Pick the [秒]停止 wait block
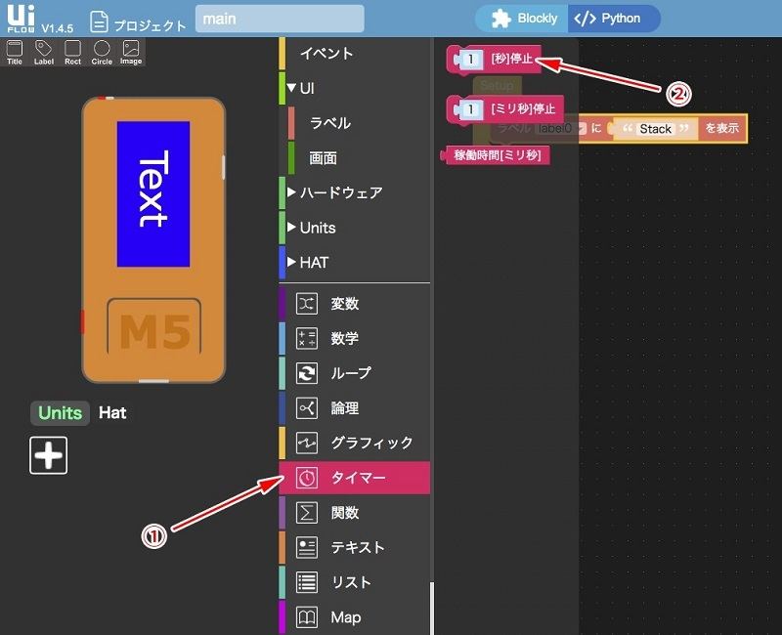Viewport: 782px width, 635px height. click(x=511, y=60)
